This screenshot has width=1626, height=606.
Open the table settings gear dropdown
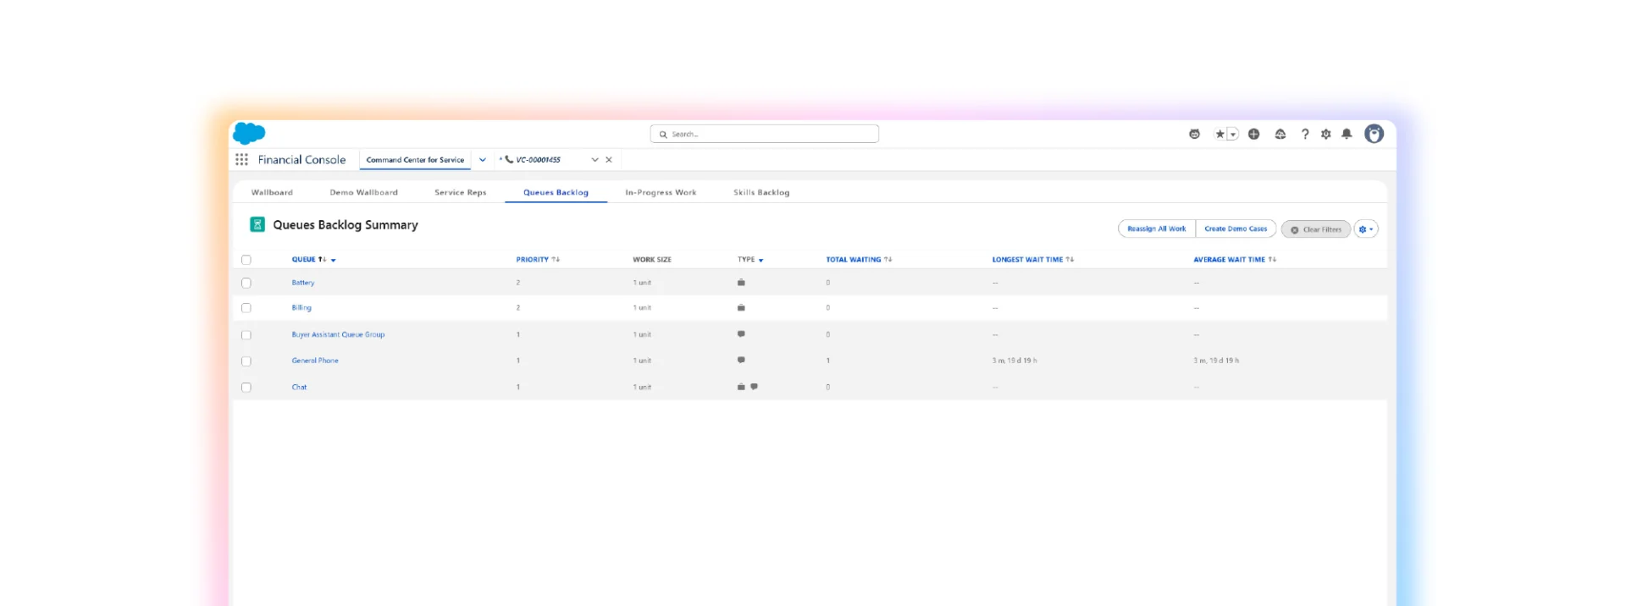(1366, 229)
